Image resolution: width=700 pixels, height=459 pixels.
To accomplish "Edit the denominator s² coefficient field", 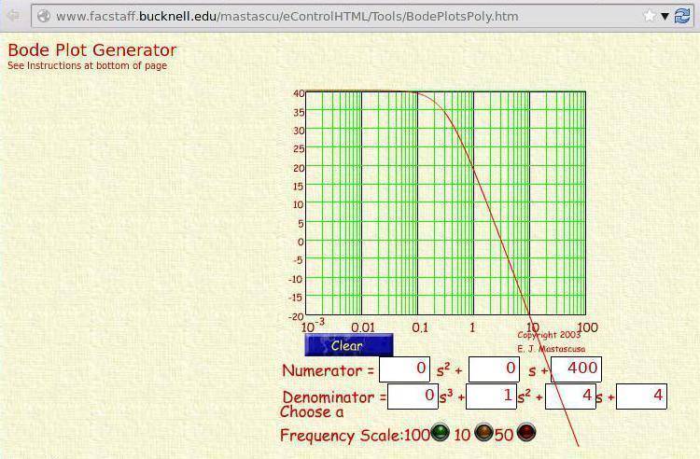I will click(x=491, y=396).
